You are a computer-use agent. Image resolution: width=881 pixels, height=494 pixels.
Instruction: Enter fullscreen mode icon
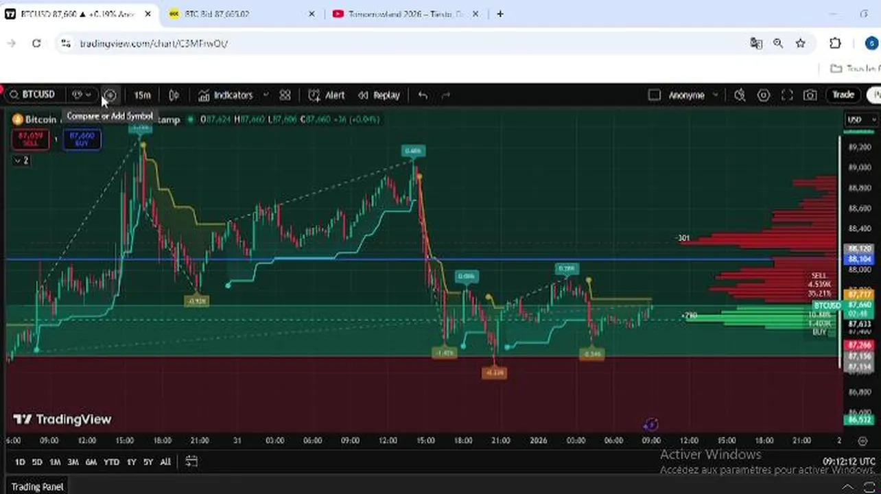point(787,95)
